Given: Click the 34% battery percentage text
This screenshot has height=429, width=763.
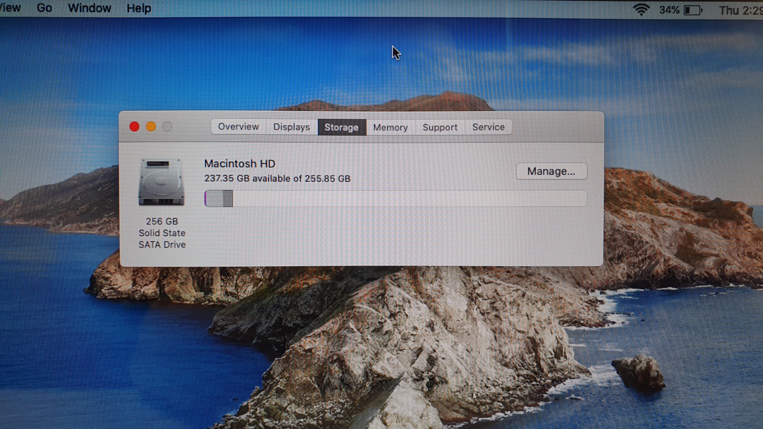Looking at the screenshot, I should pyautogui.click(x=669, y=10).
